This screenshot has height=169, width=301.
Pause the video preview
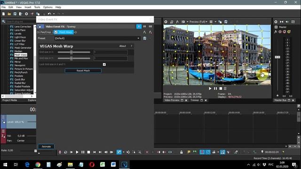(x=215, y=89)
